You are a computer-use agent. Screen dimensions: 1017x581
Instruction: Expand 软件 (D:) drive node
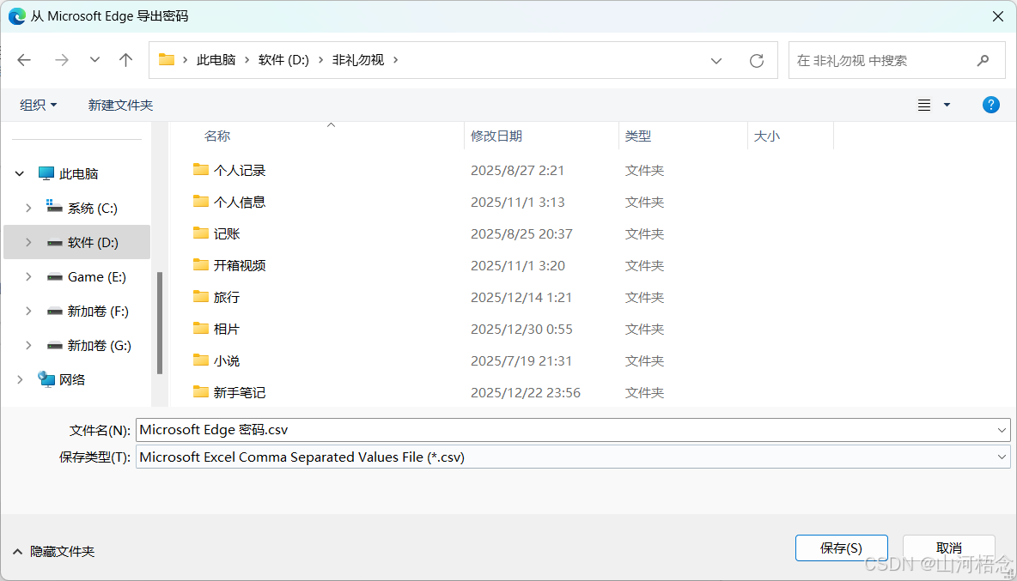(28, 242)
